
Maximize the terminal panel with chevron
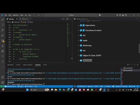(x=135, y=65)
